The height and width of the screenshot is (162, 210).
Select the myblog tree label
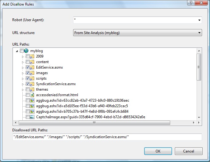[x=36, y=51]
